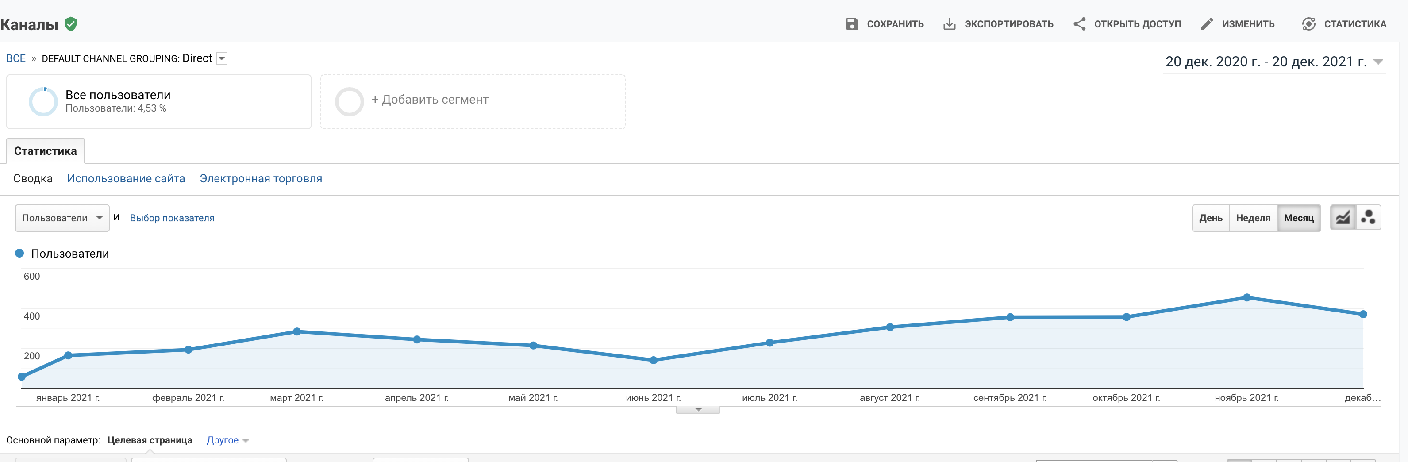The image size is (1408, 462).
Task: Expand the date range picker
Action: 1273,62
